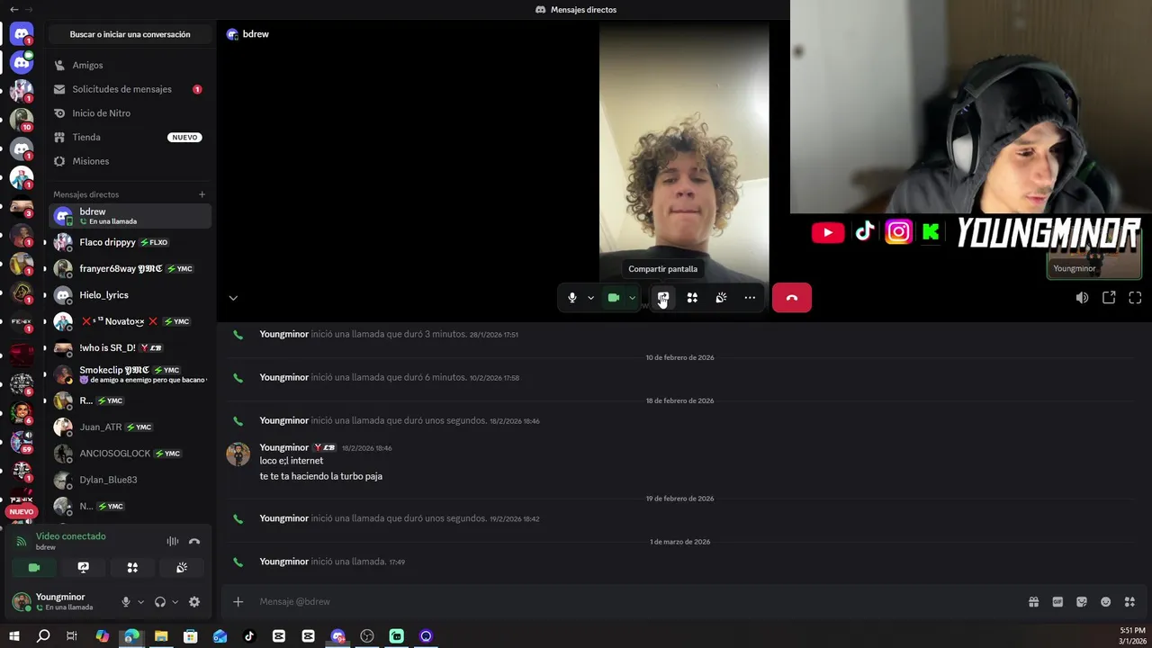The image size is (1152, 648).
Task: Open OBS Studio from taskbar
Action: click(367, 636)
